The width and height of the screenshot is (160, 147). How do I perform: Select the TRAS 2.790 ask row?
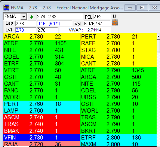pyautogui.click(x=119, y=117)
